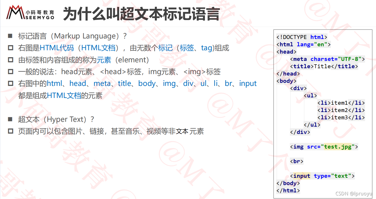Click the opening <body> code line

coord(286,81)
